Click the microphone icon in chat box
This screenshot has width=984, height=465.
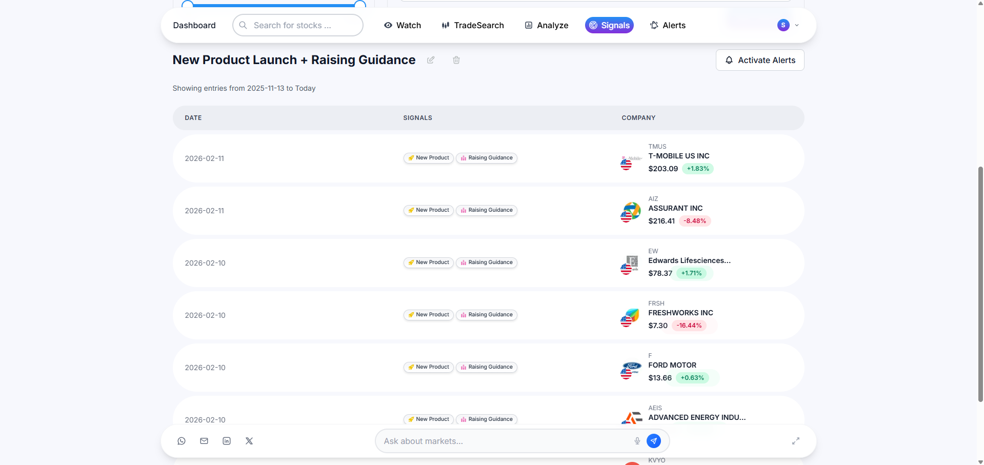(637, 441)
